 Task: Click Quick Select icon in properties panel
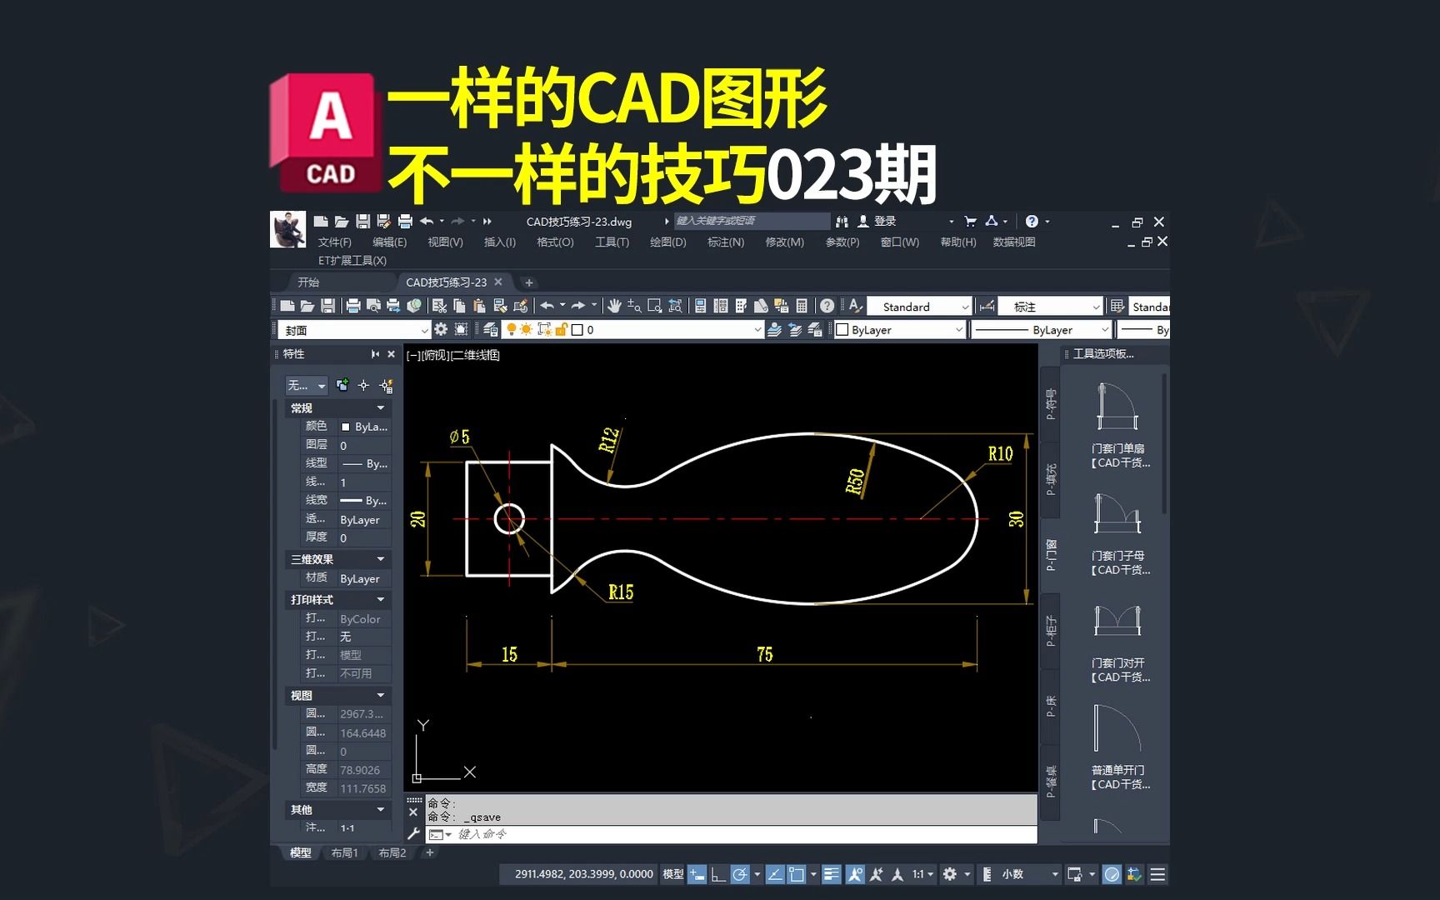point(386,385)
